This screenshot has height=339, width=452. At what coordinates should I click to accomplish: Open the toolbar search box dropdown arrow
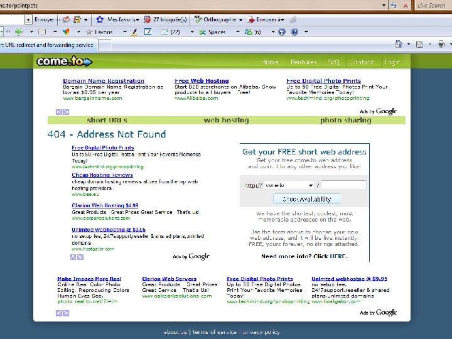(x=28, y=19)
